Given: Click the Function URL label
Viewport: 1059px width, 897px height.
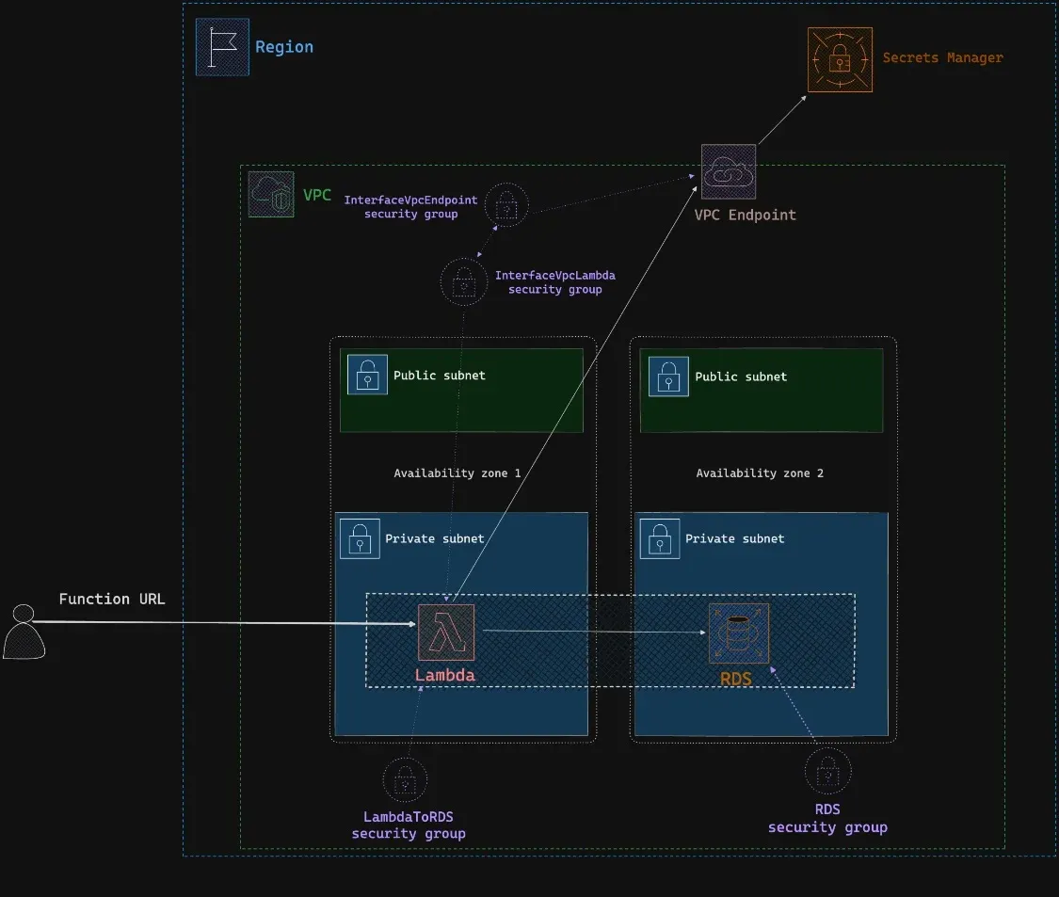Looking at the screenshot, I should [x=111, y=599].
